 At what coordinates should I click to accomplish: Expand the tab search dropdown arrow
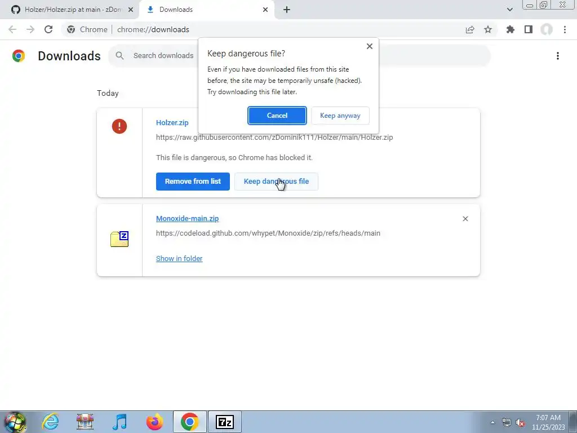point(509,10)
